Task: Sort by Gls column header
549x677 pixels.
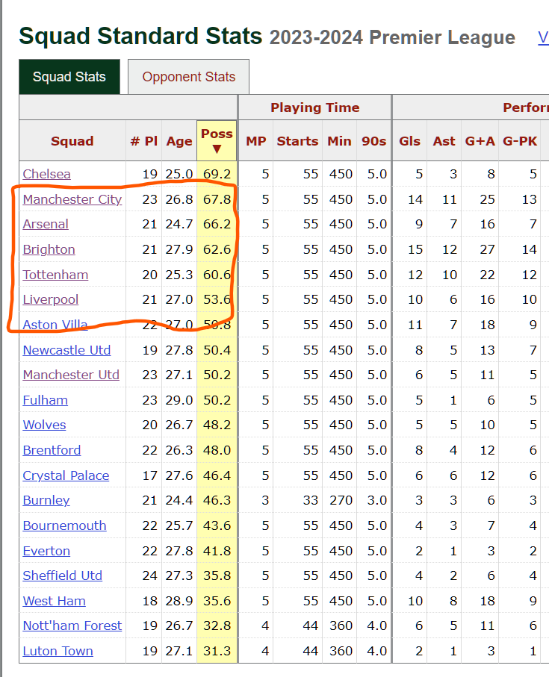Action: click(410, 141)
